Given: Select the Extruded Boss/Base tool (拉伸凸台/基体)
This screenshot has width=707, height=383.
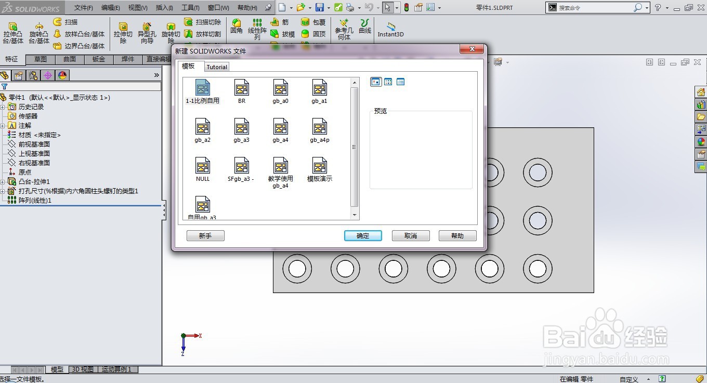Looking at the screenshot, I should click(13, 33).
